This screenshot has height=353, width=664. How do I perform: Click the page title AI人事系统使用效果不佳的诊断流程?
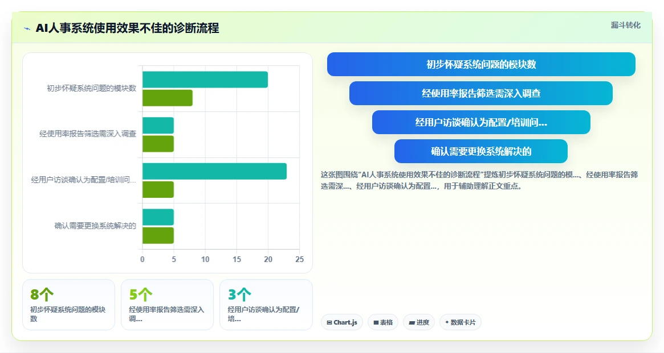pos(128,28)
